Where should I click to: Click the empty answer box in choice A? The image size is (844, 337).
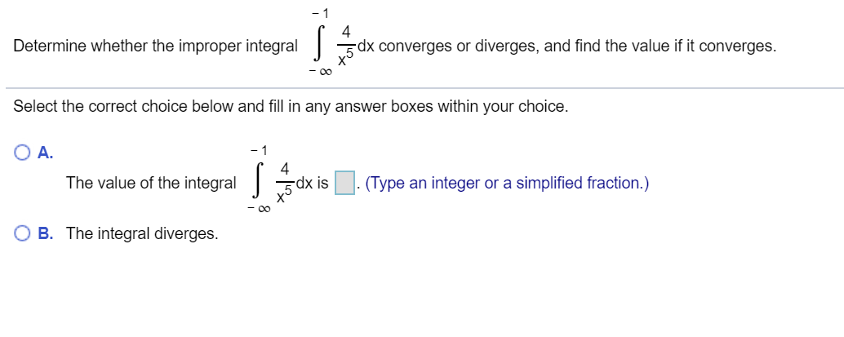pyautogui.click(x=344, y=183)
